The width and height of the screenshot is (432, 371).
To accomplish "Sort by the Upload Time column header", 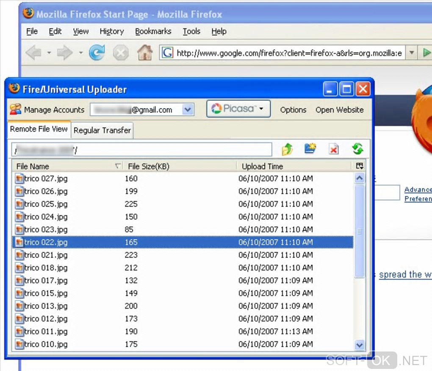I will [294, 166].
